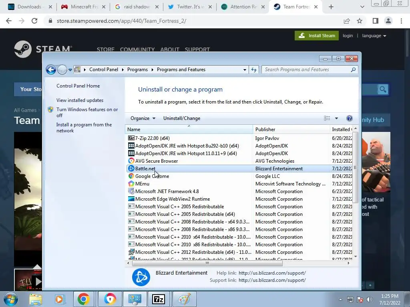The image size is (410, 307).
Task: Click the volume speaker icon in system tray
Action: pyautogui.click(x=370, y=299)
